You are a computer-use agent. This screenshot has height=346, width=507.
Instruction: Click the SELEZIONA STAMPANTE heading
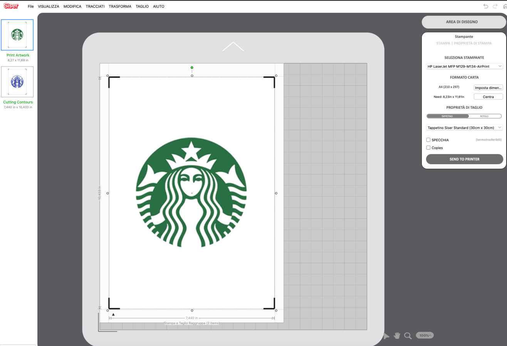click(464, 58)
